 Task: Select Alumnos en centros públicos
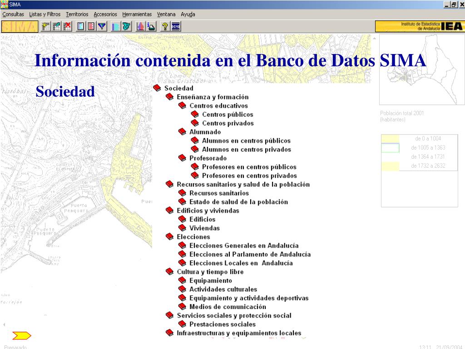(x=247, y=141)
